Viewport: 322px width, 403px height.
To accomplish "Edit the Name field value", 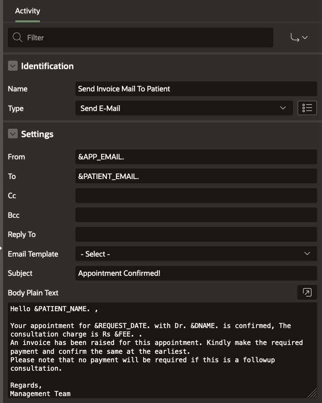I will click(197, 89).
